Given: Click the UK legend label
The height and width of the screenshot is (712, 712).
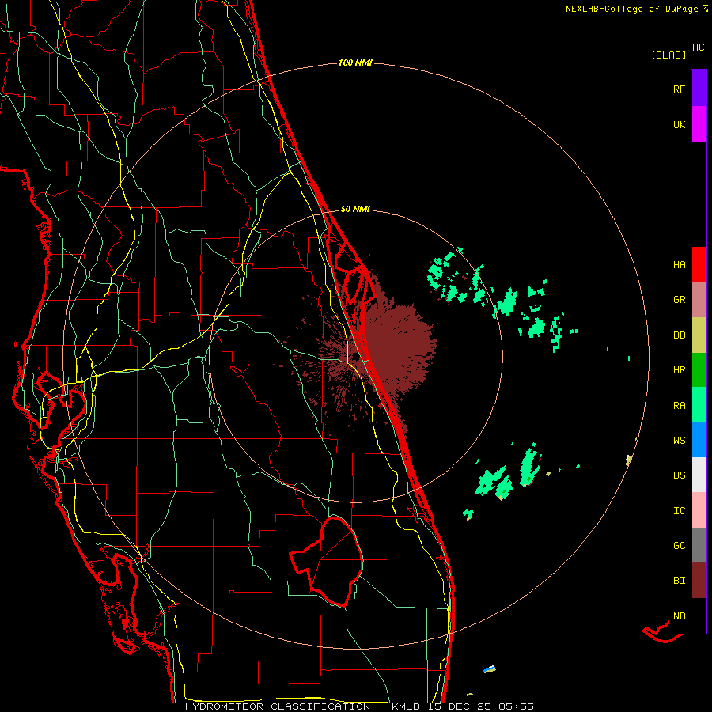Looking at the screenshot, I should point(679,124).
